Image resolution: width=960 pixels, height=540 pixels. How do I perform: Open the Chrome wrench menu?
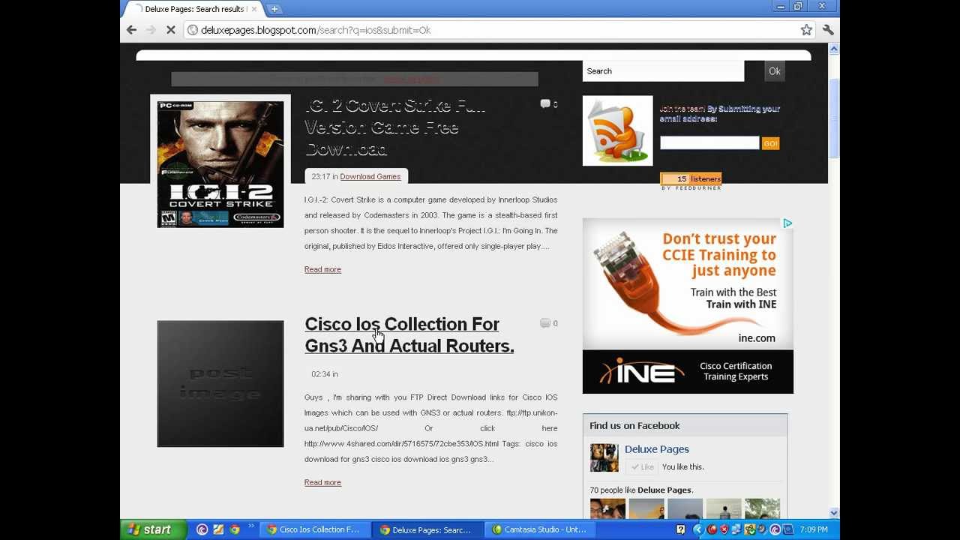click(828, 30)
